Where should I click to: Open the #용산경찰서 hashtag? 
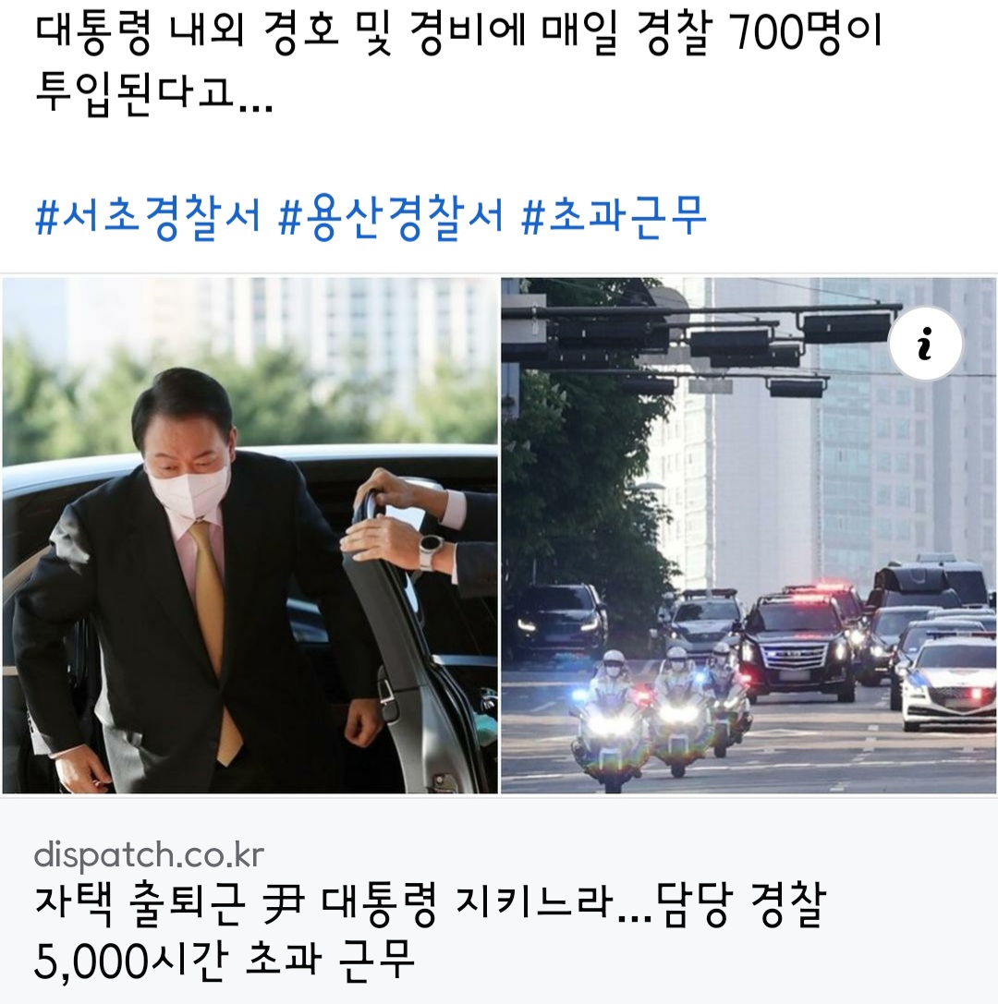pos(391,217)
